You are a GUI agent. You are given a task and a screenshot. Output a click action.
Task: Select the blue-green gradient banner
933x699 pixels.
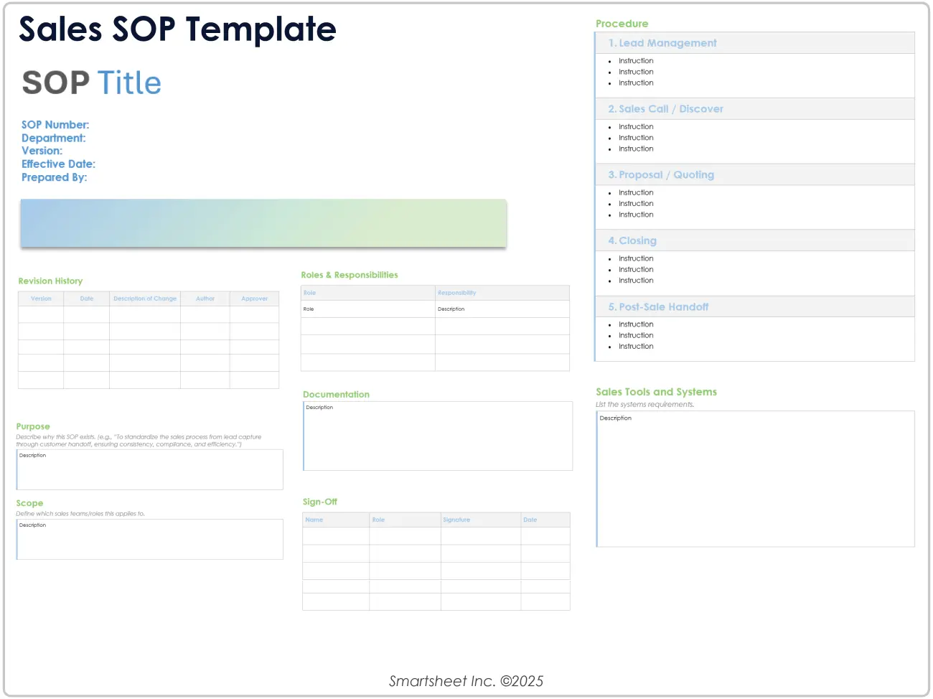pyautogui.click(x=263, y=223)
